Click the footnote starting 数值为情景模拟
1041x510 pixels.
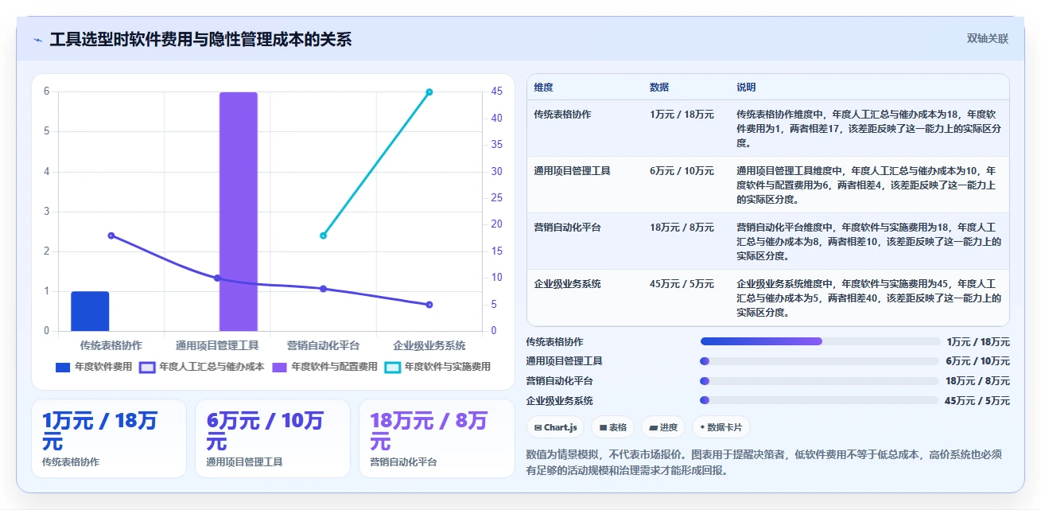[x=764, y=462]
